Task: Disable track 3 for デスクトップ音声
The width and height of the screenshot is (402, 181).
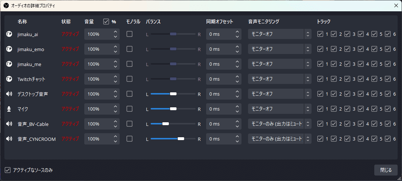Action: point(347,94)
